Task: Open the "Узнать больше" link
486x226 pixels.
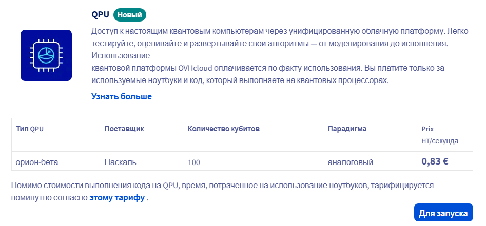Action: tap(122, 96)
